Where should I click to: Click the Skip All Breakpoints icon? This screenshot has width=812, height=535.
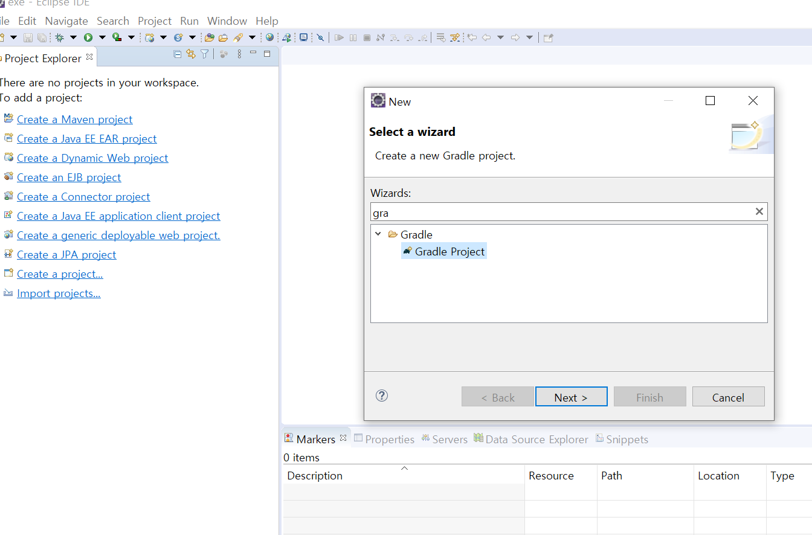point(320,37)
